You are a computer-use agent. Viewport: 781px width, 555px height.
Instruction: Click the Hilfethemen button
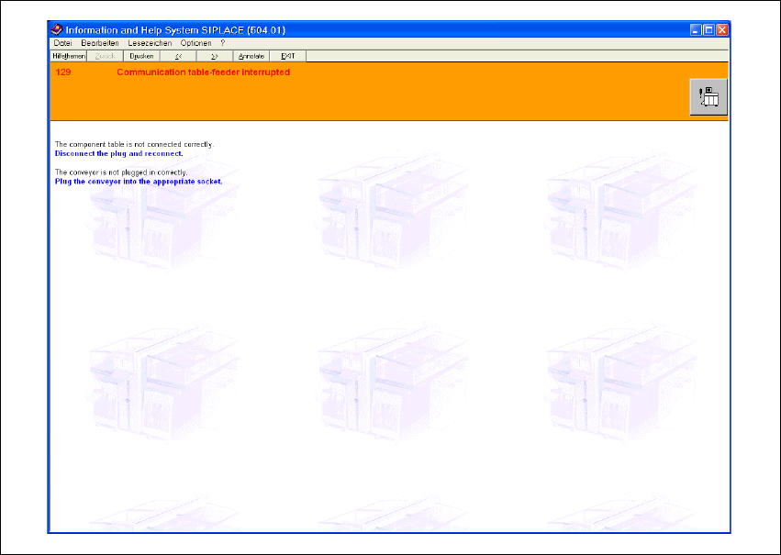(x=69, y=56)
